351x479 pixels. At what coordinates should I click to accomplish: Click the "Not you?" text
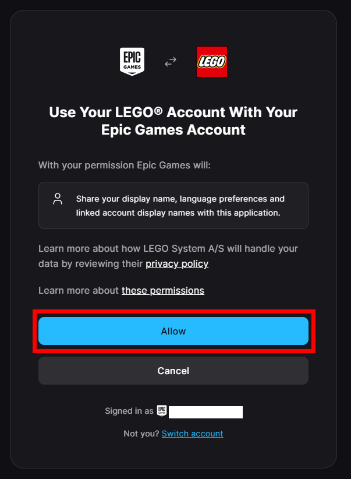141,434
